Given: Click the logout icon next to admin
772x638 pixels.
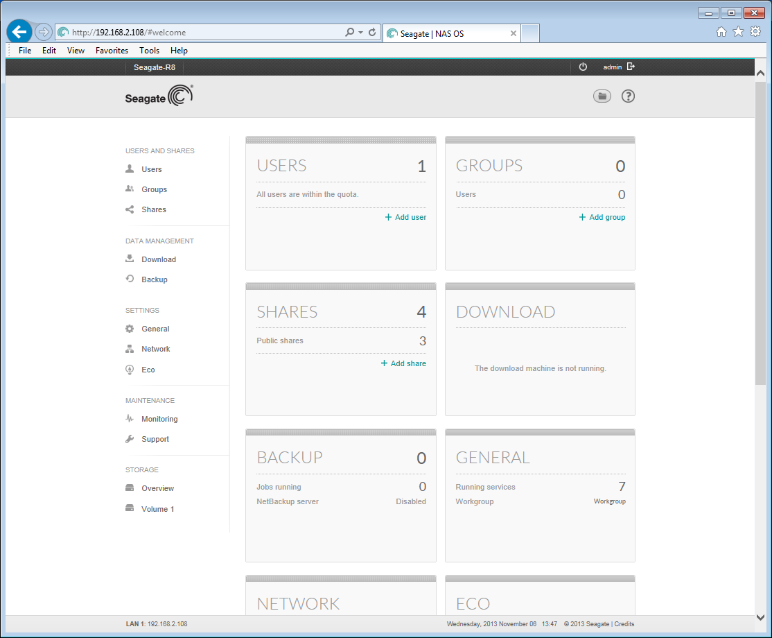Looking at the screenshot, I should 631,67.
